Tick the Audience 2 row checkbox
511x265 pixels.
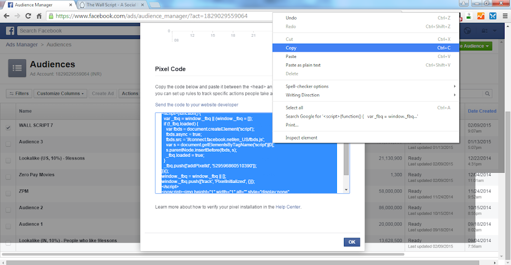tap(8, 210)
